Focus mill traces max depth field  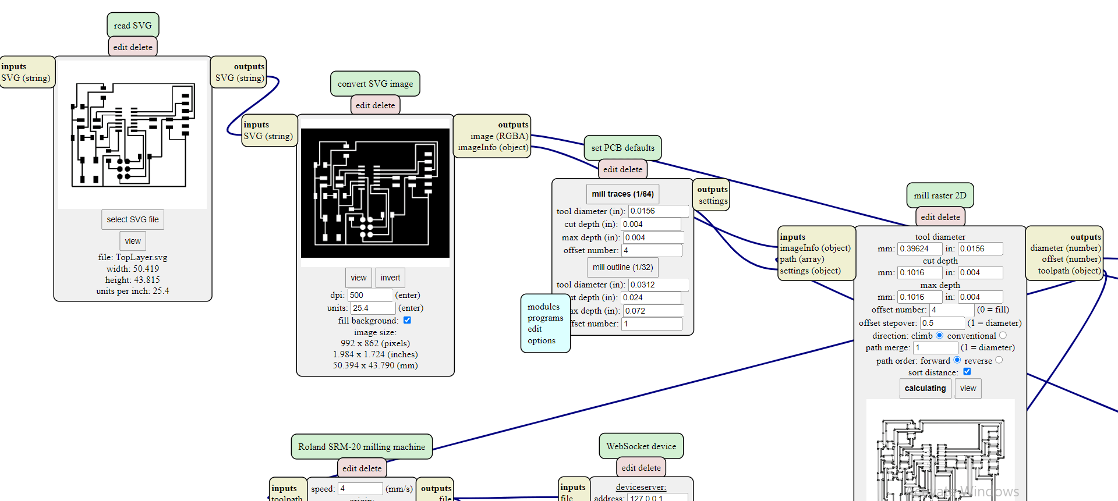coord(653,237)
